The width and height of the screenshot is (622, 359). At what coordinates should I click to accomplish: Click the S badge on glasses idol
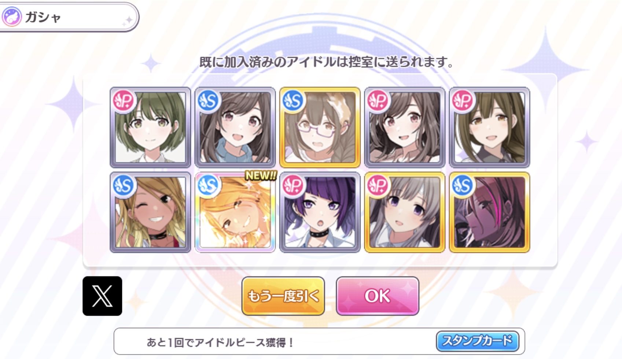point(294,101)
